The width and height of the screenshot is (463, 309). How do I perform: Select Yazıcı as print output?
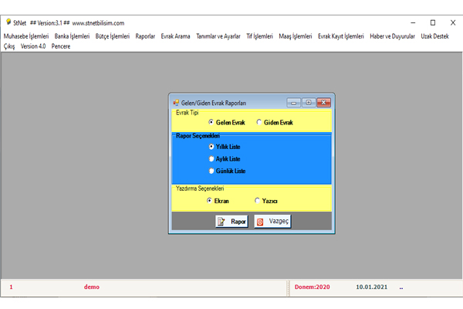pos(258,201)
